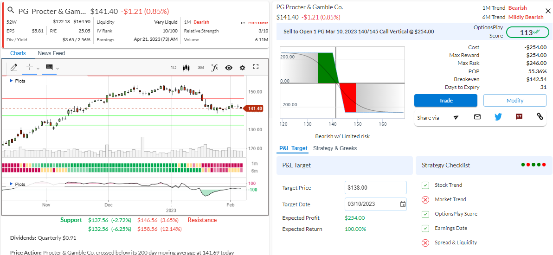The image size is (553, 255).
Task: Click the Modify button
Action: click(x=515, y=101)
